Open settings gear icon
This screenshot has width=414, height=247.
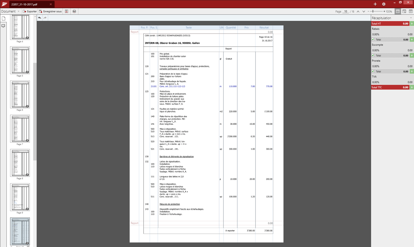pos(384,4)
